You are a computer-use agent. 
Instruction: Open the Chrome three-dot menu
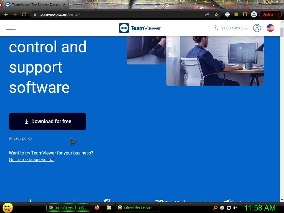278,14
